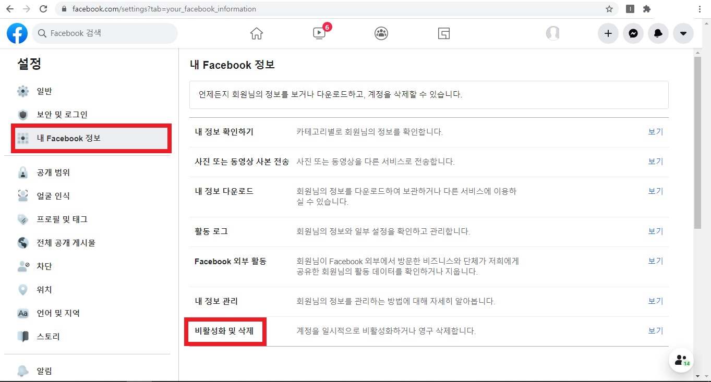Expand the account dropdown arrow

[683, 33]
